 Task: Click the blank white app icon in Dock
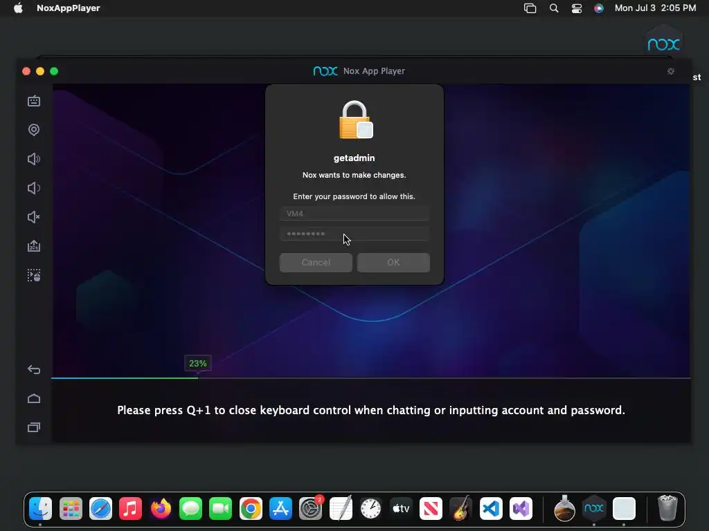point(625,508)
